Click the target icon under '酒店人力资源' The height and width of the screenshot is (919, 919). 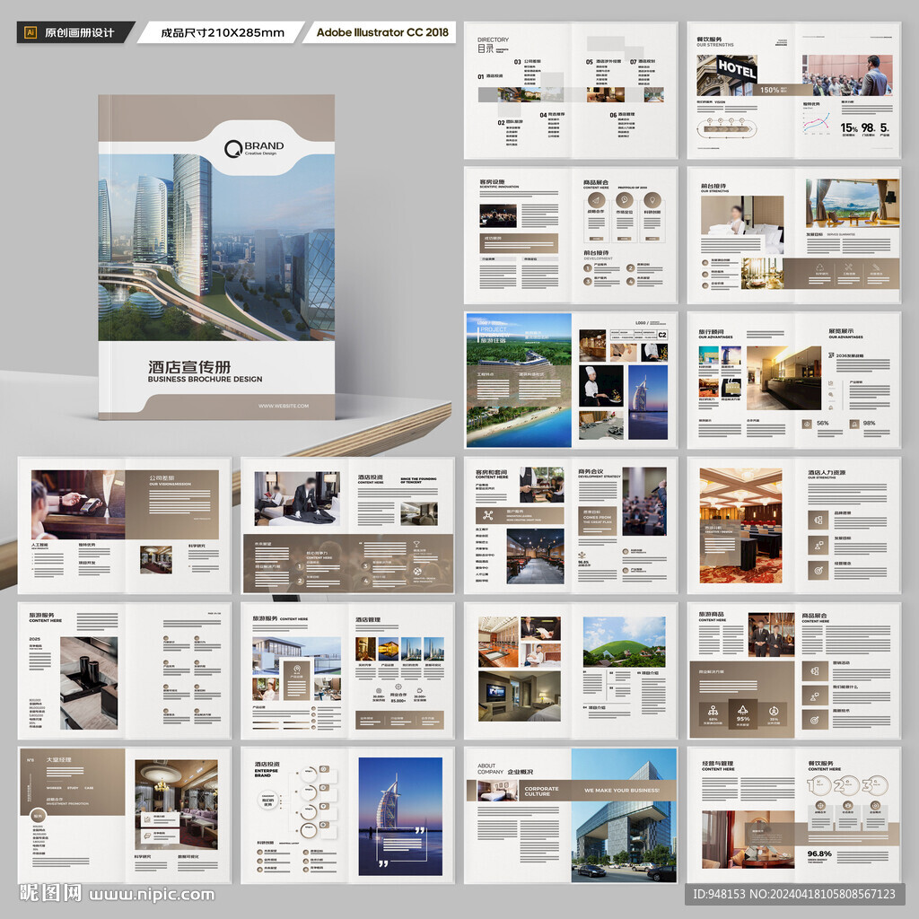(x=818, y=569)
